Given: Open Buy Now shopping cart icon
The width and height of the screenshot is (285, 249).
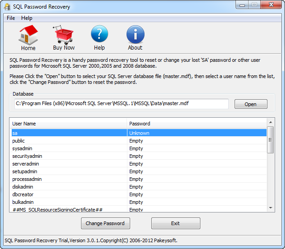Looking at the screenshot, I should tap(63, 35).
